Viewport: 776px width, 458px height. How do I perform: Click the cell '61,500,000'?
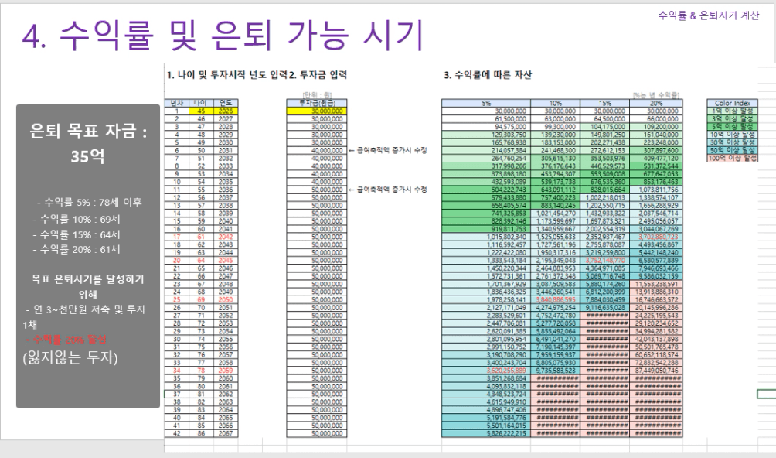[x=486, y=119]
